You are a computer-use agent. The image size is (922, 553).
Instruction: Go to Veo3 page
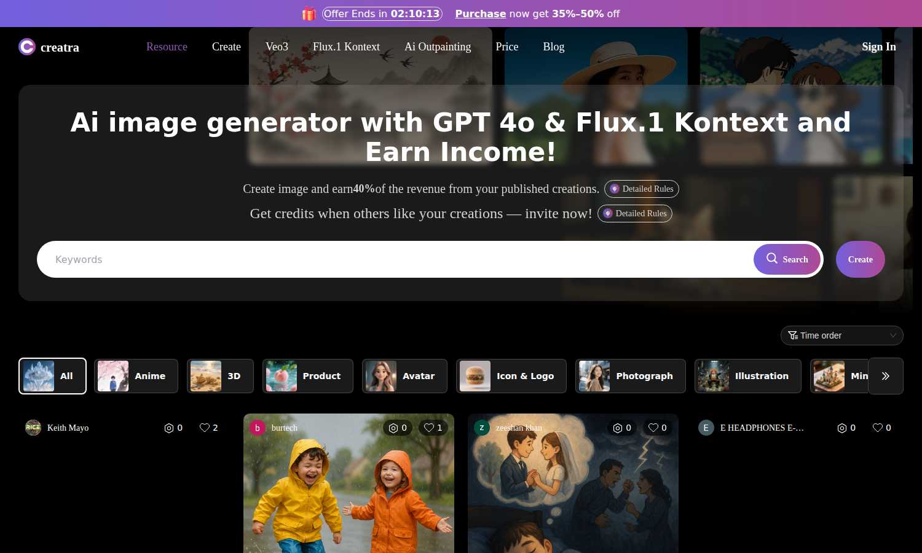click(277, 47)
